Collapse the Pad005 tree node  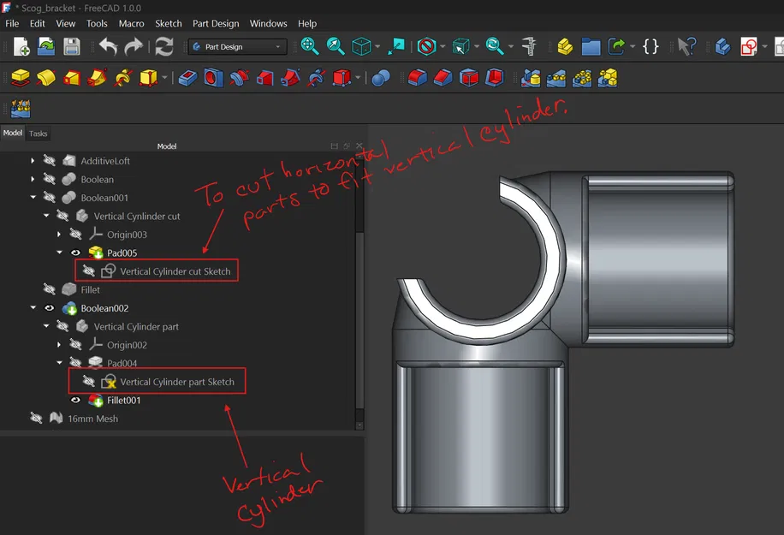click(x=60, y=253)
